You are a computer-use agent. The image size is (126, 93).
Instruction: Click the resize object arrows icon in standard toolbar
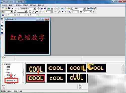click(x=45, y=8)
